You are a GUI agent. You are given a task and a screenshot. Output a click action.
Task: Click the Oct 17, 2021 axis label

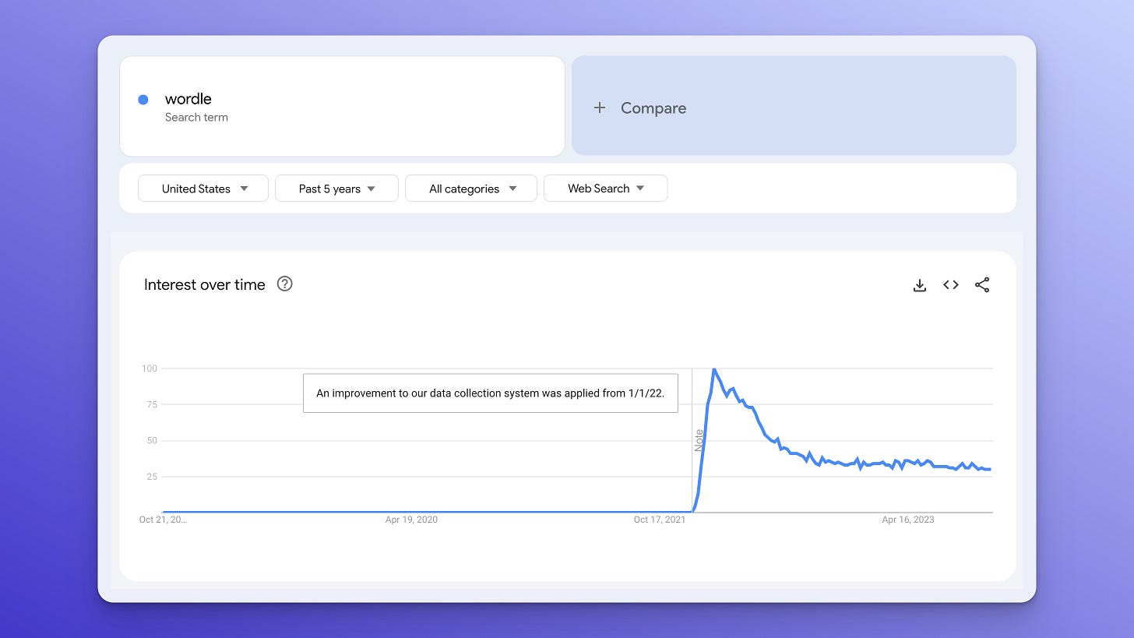[660, 520]
